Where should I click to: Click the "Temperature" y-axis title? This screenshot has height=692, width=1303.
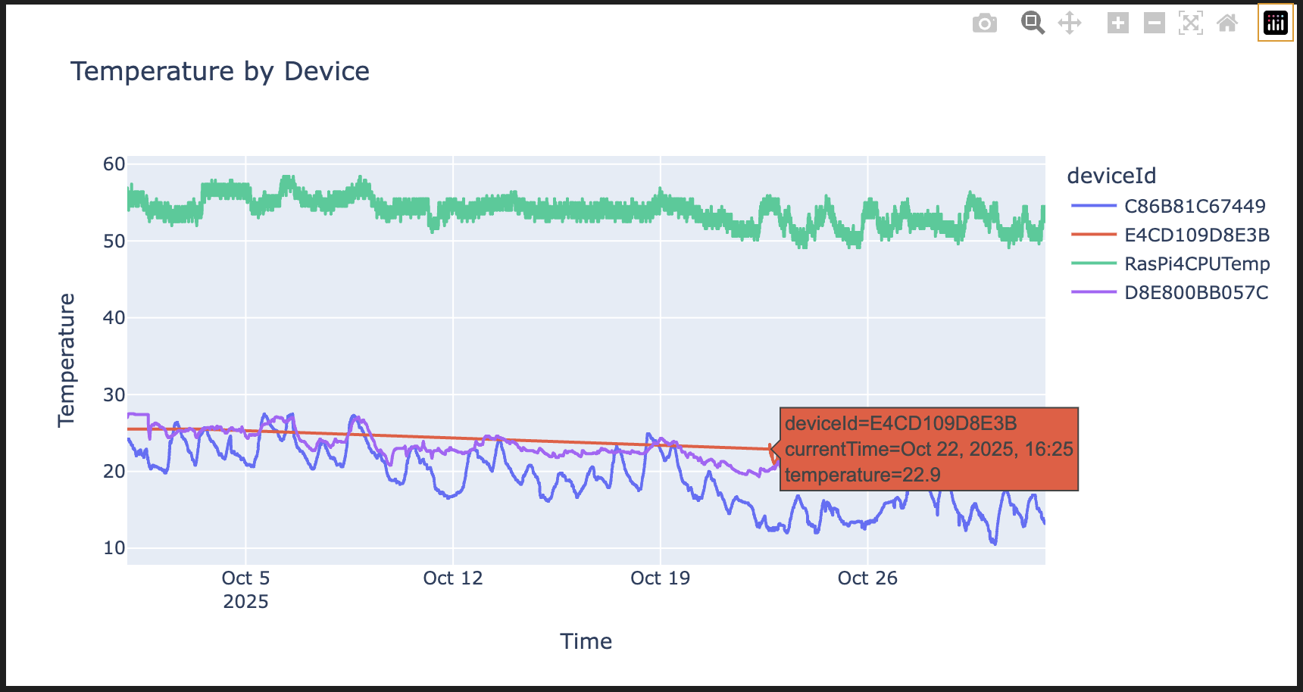pyautogui.click(x=67, y=360)
